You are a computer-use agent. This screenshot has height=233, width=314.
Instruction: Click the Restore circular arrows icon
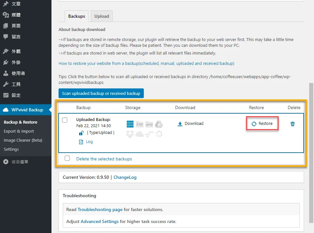(254, 124)
